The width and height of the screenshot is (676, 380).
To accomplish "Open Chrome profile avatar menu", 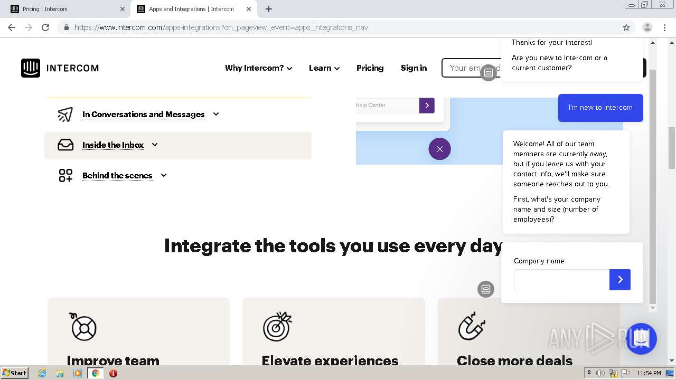I will [x=647, y=27].
